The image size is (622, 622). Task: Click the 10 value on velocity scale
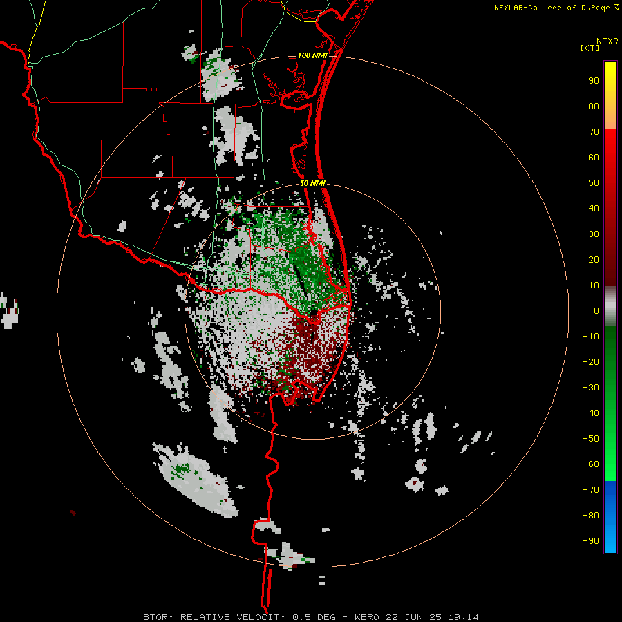pyautogui.click(x=594, y=285)
